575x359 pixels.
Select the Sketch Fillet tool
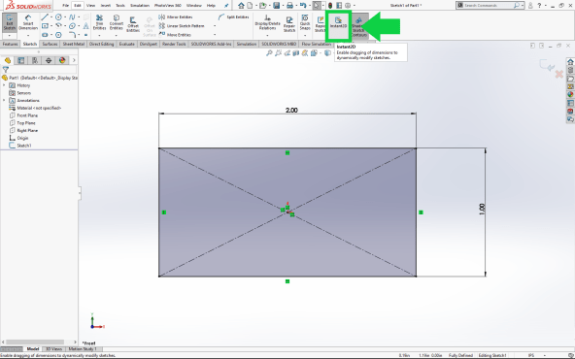tap(72, 35)
